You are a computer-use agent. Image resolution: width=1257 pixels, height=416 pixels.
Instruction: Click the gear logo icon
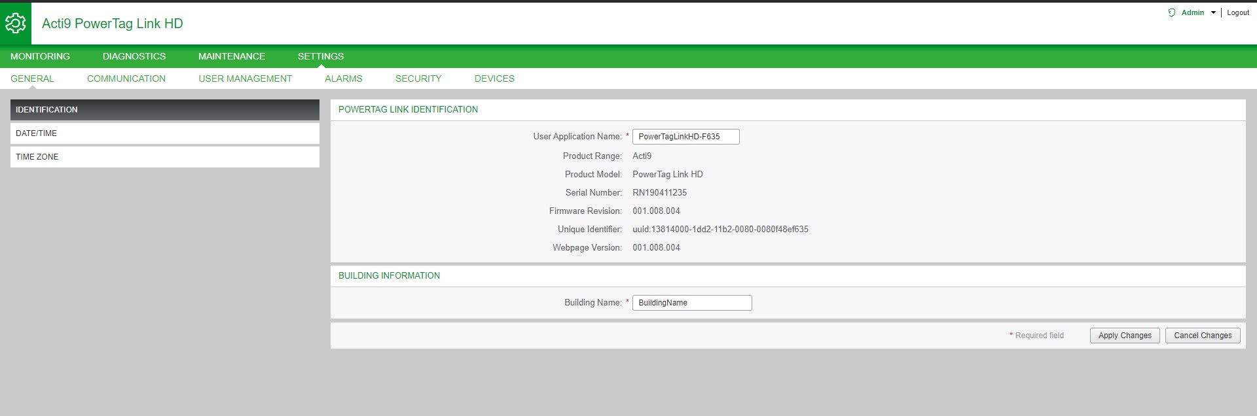point(15,24)
